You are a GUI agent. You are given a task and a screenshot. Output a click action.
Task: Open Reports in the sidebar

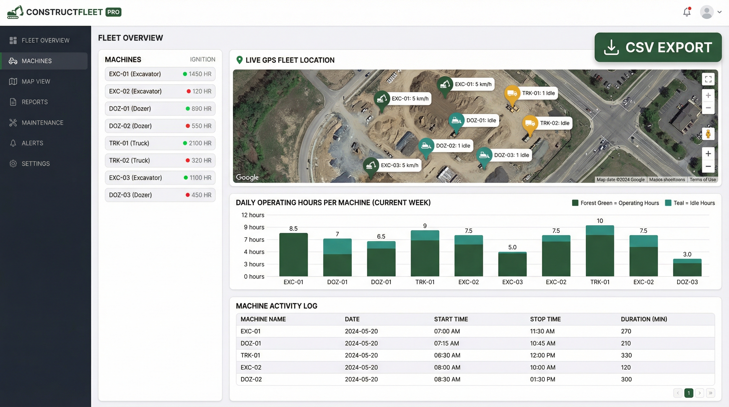point(44,102)
